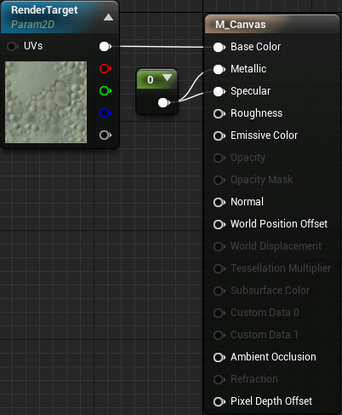This screenshot has height=415, width=342.
Task: Click the RenderTarget white RGB output pin
Action: click(105, 46)
